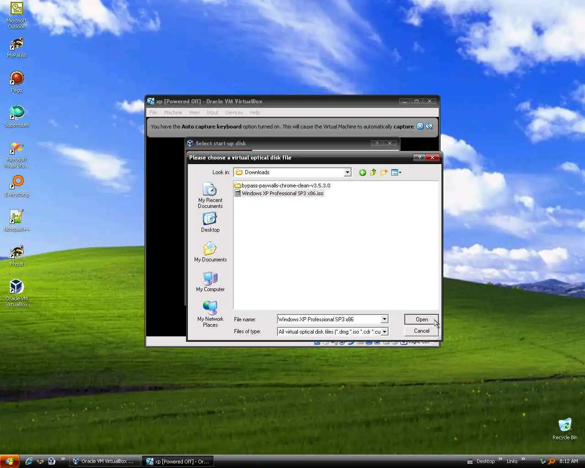The width and height of the screenshot is (585, 468).
Task: Click help button of Select start-up disk
Action: click(x=377, y=143)
